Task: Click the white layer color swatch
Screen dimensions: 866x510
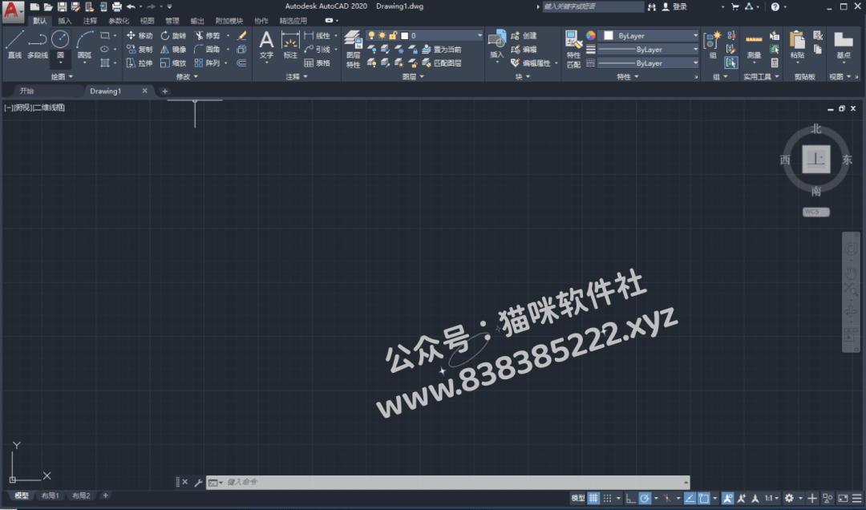Action: click(x=404, y=35)
